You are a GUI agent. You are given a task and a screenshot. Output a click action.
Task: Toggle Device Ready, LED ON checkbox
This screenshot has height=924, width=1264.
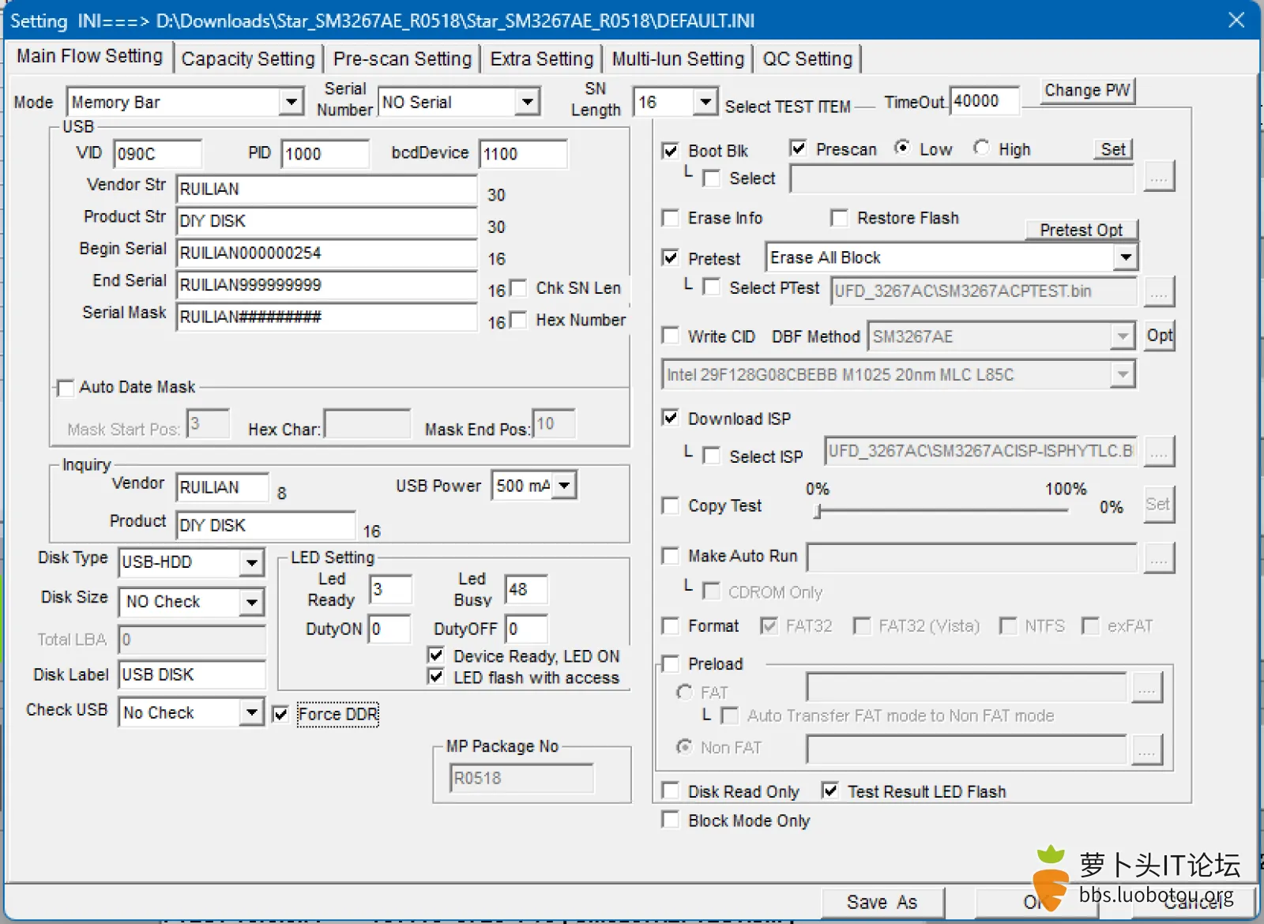pos(435,655)
